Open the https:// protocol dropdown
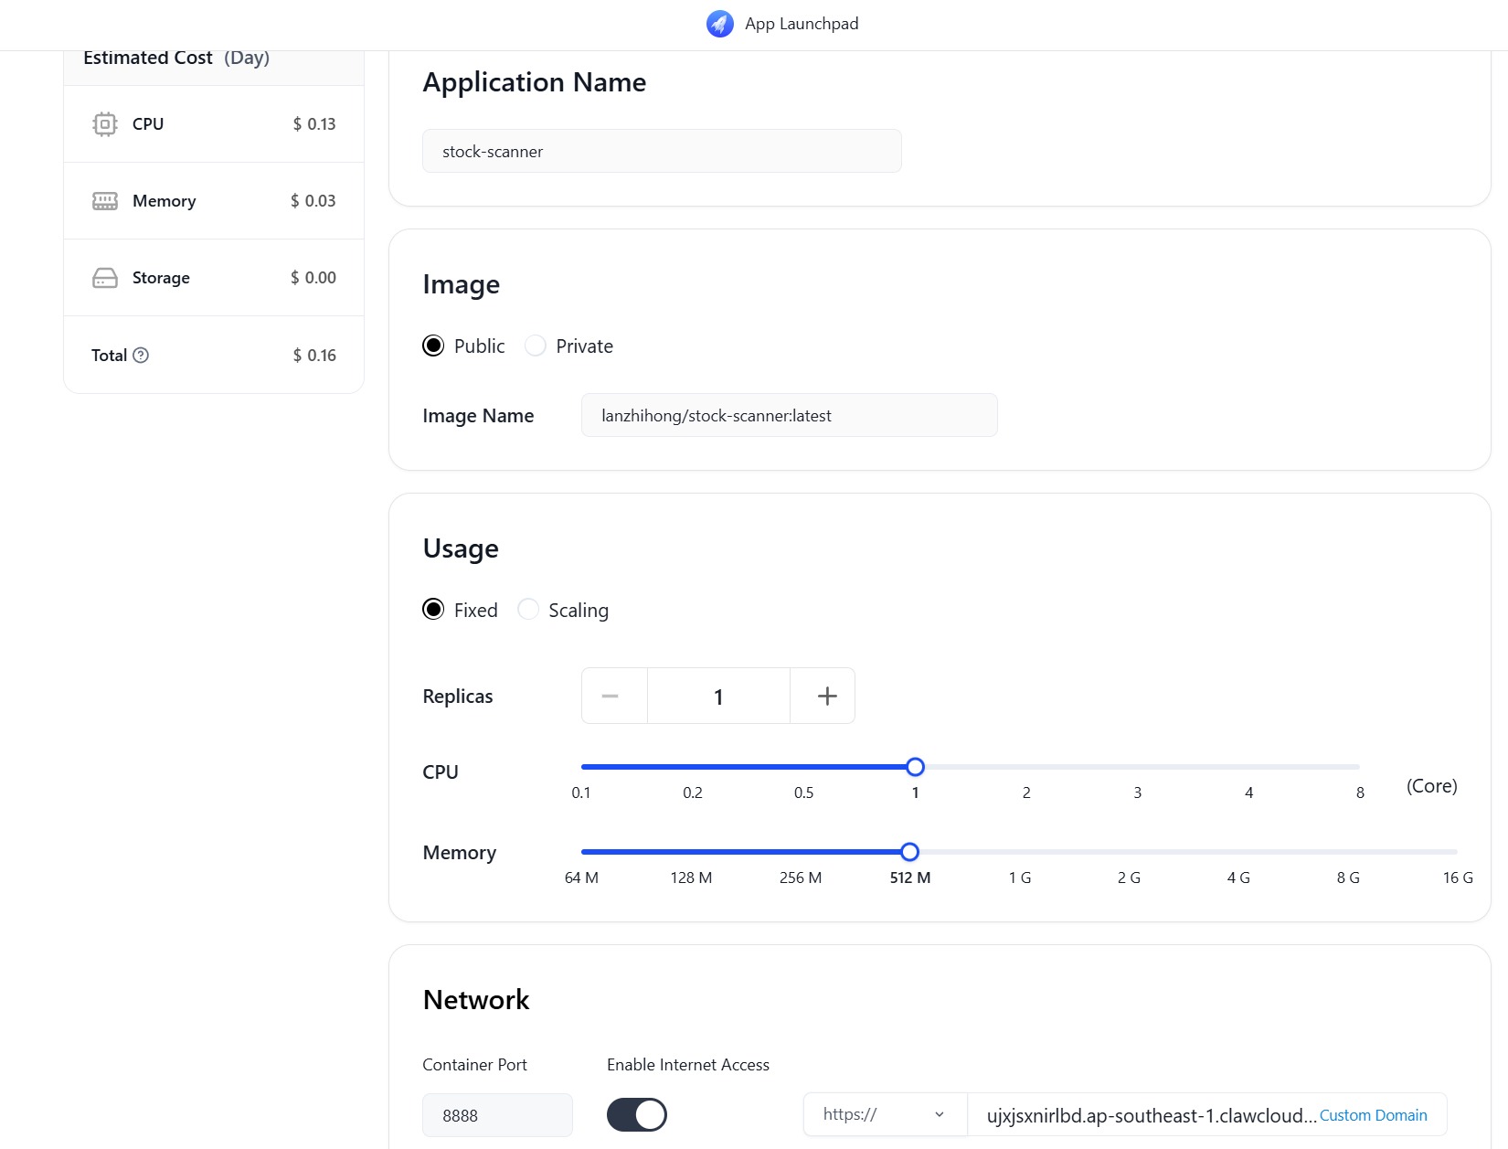 click(x=883, y=1114)
